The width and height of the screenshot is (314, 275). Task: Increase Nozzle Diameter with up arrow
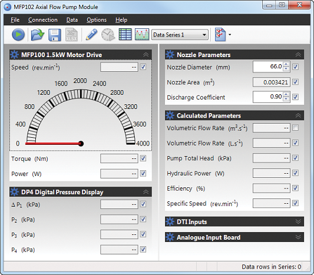click(286, 64)
